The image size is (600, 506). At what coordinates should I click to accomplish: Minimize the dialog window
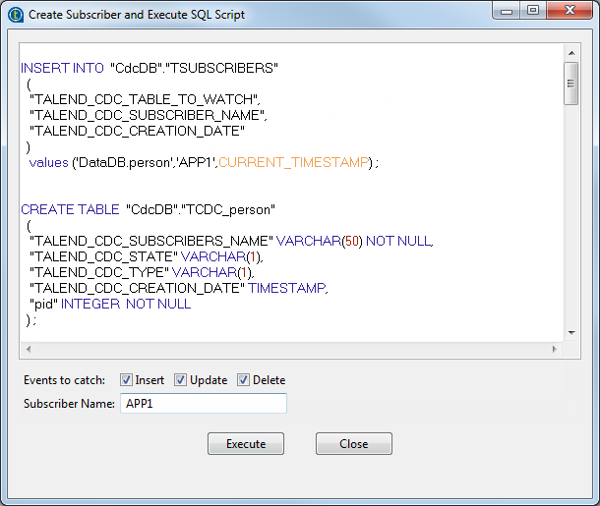[x=507, y=11]
